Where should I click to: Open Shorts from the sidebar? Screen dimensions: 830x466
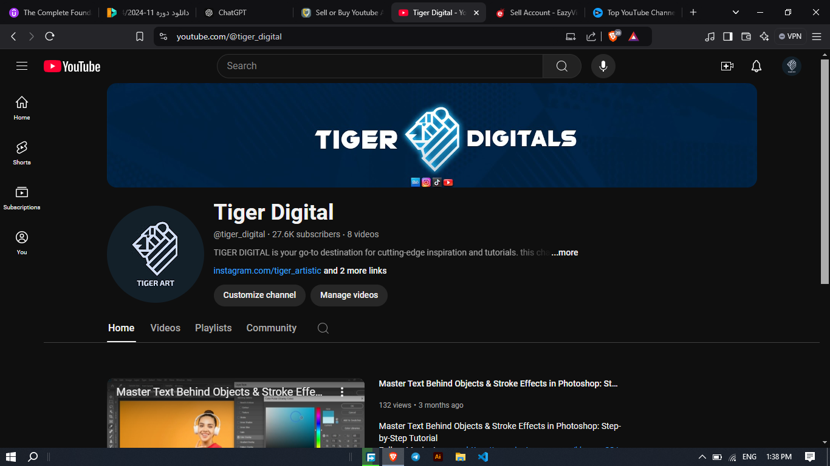point(22,153)
